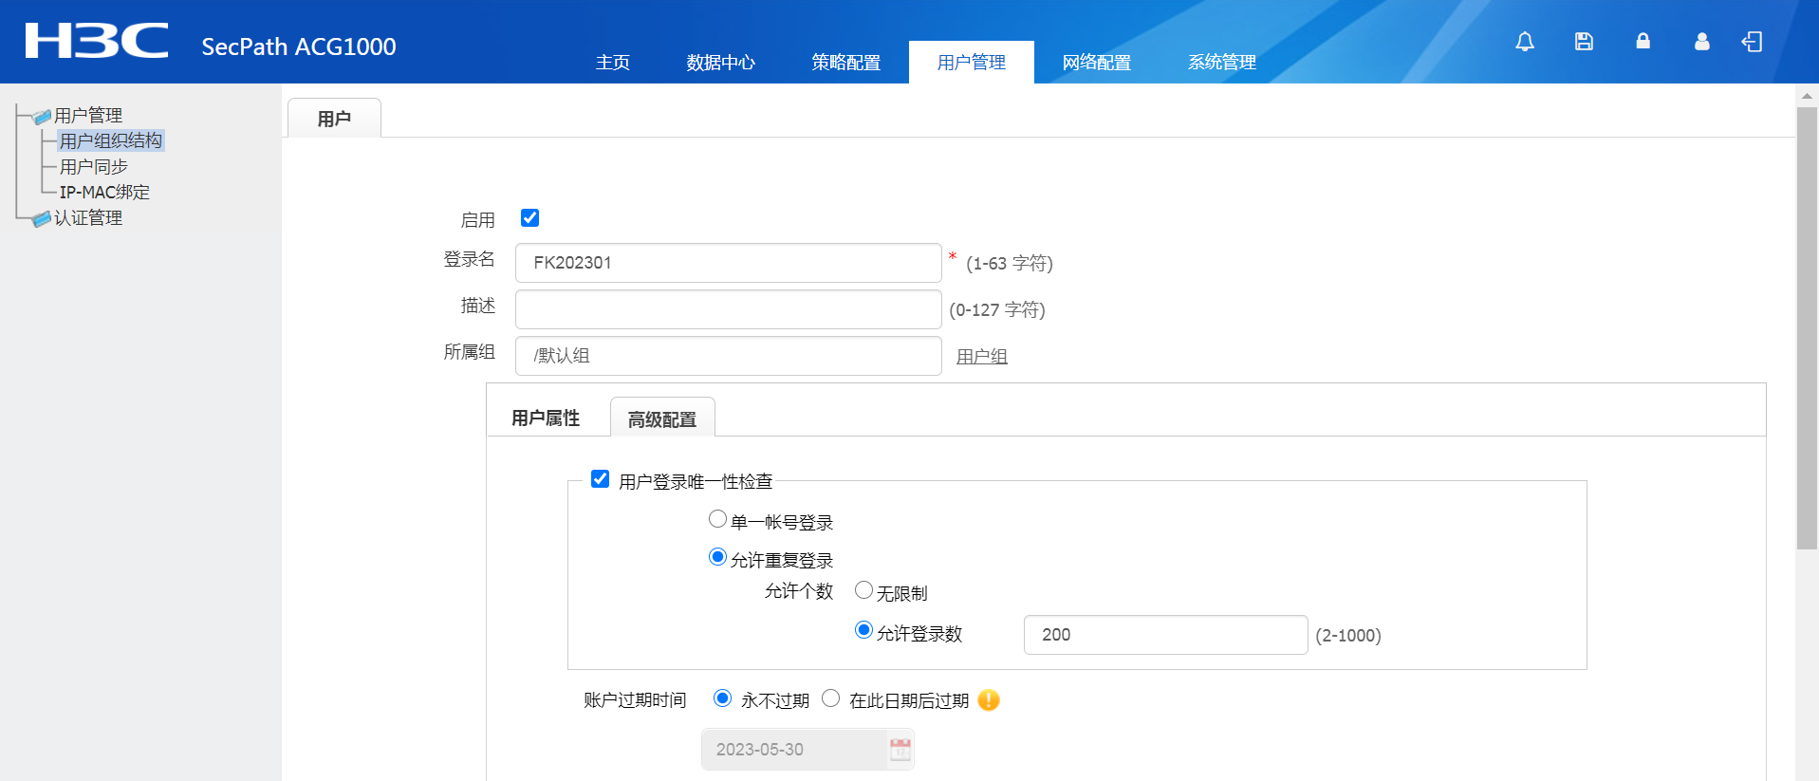The width and height of the screenshot is (1819, 781).
Task: Open the 数据中心 navigation tab
Action: click(721, 63)
